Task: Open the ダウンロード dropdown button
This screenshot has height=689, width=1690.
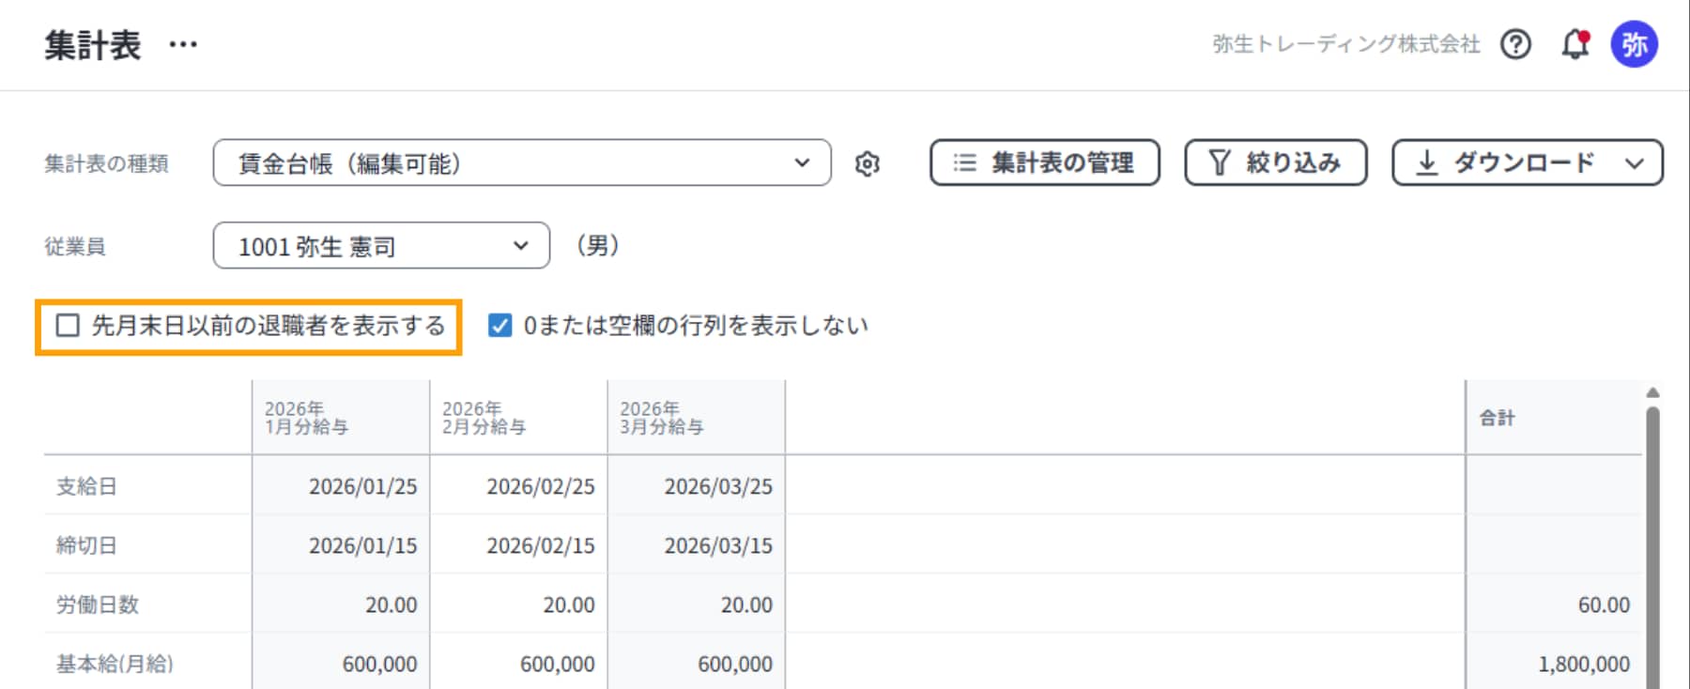Action: pos(1528,162)
